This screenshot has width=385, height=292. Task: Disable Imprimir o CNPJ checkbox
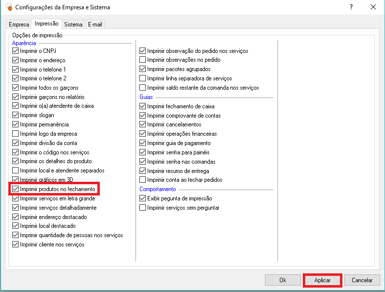click(x=16, y=51)
